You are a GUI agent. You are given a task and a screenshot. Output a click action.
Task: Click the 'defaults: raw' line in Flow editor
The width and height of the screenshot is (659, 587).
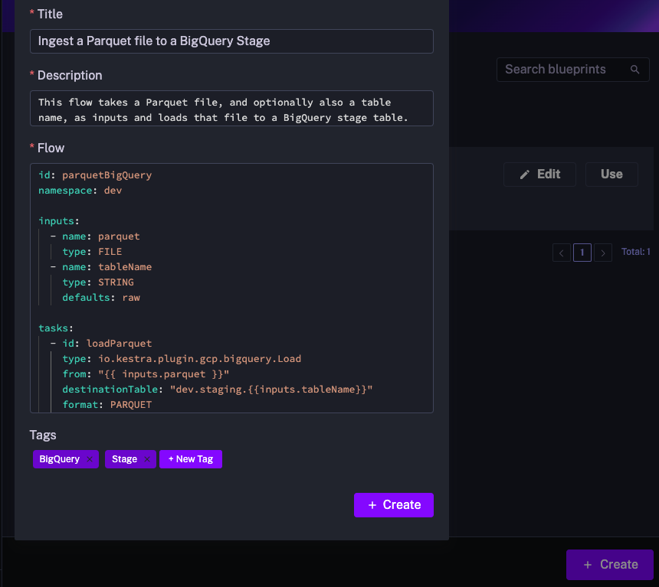coord(101,298)
